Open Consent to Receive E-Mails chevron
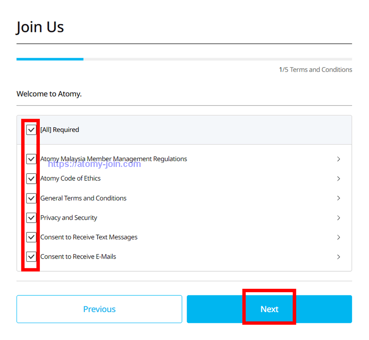The height and width of the screenshot is (340, 369). pyautogui.click(x=339, y=257)
